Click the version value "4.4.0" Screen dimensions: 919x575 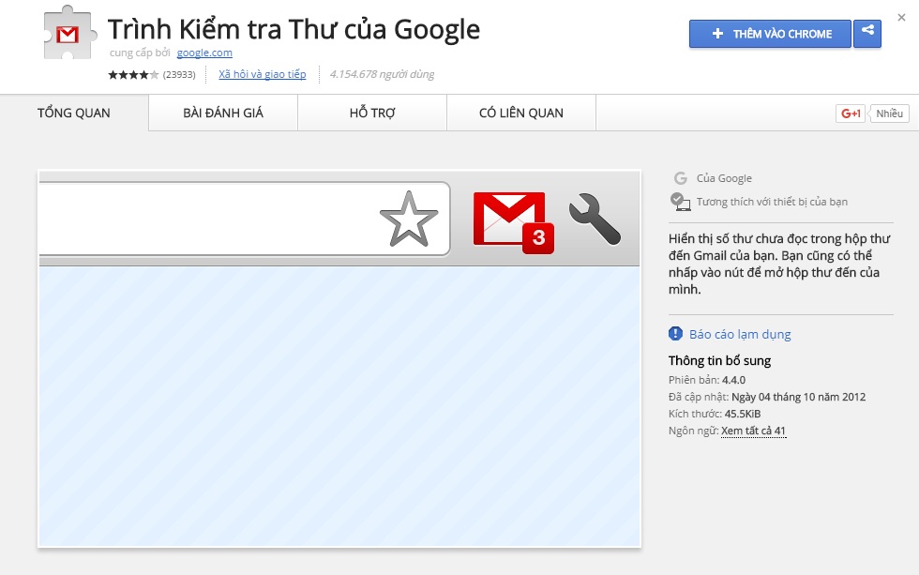coord(733,380)
